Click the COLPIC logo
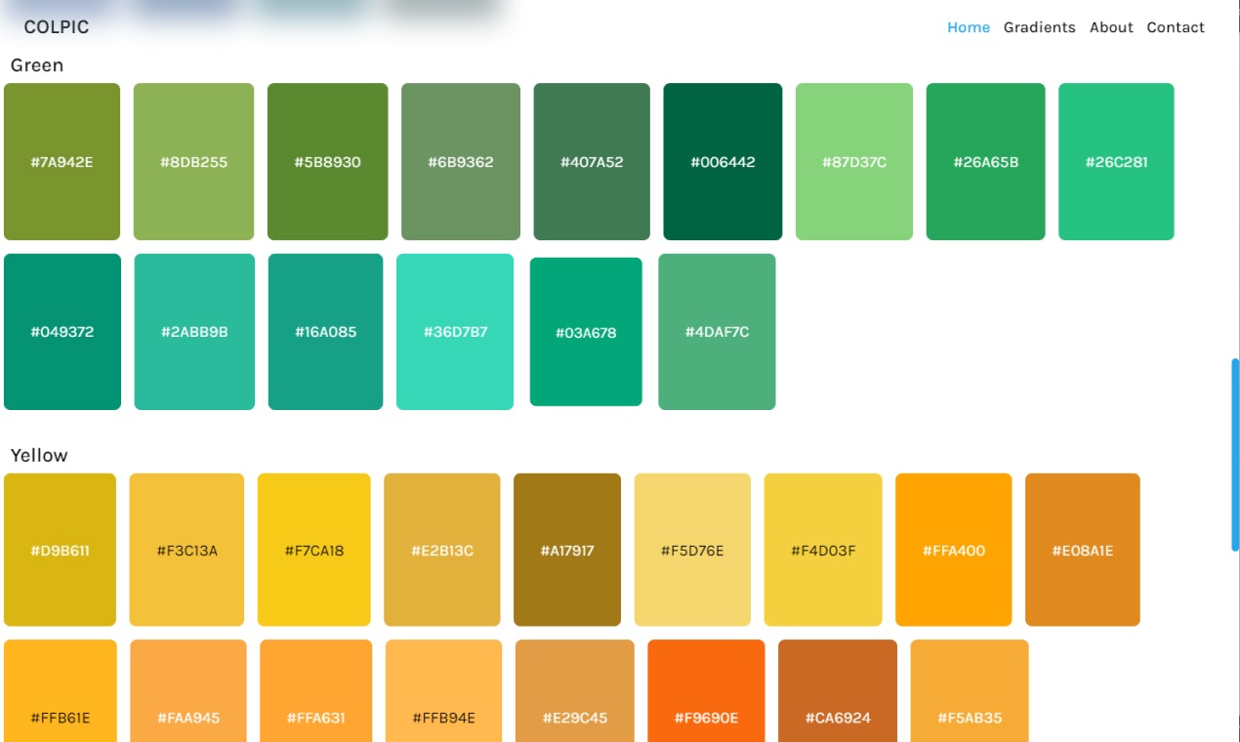The height and width of the screenshot is (742, 1240). pos(57,27)
